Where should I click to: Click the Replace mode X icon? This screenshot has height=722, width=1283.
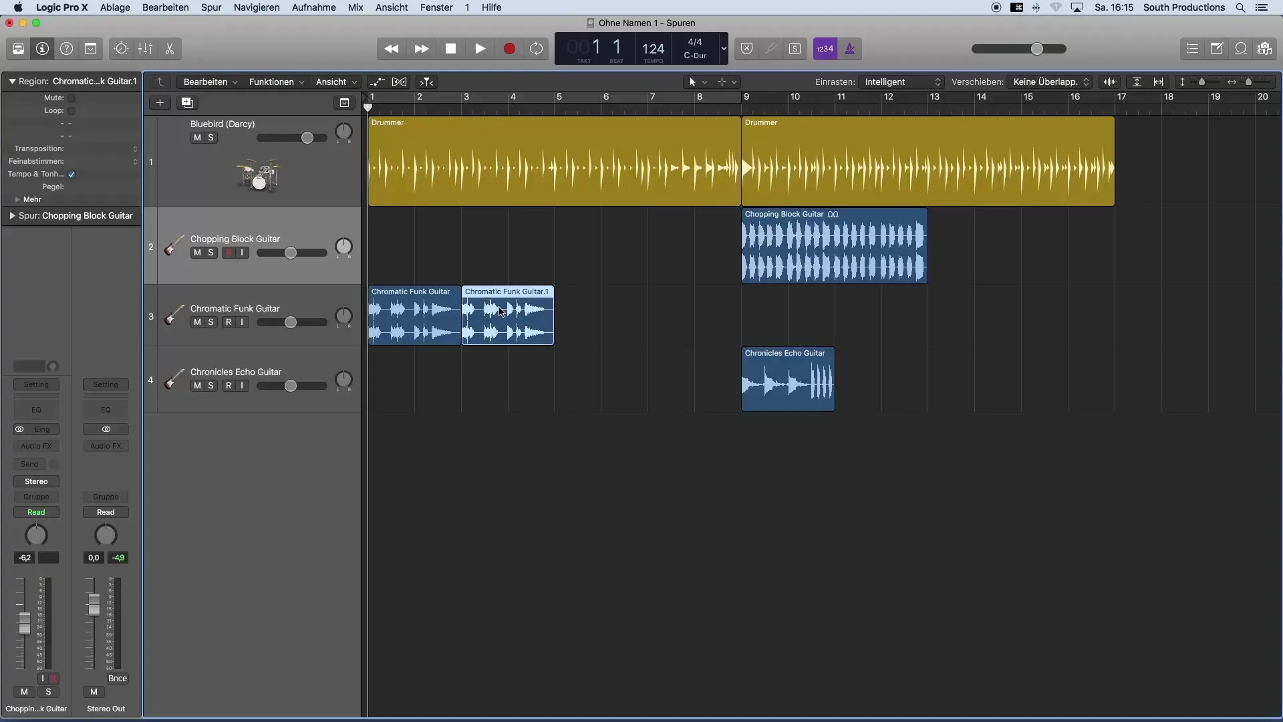[x=747, y=49]
